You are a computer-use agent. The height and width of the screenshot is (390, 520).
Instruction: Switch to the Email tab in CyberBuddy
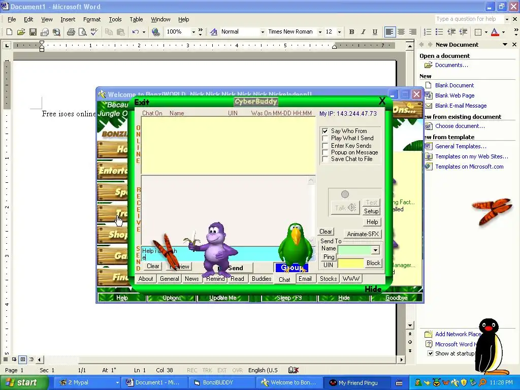305,279
